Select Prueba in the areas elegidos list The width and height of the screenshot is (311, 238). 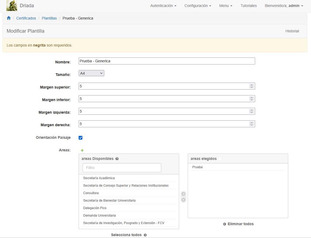point(197,167)
